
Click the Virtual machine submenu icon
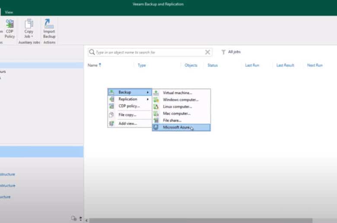click(x=156, y=93)
